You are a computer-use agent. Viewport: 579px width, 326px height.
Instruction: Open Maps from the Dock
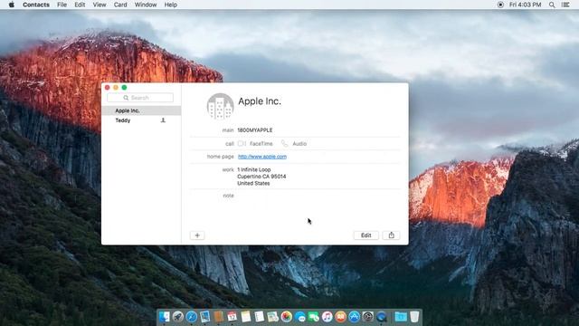click(273, 317)
